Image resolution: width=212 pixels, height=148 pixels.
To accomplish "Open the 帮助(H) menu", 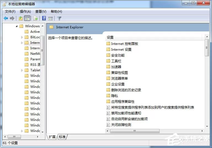I will pyautogui.click(x=56, y=12).
